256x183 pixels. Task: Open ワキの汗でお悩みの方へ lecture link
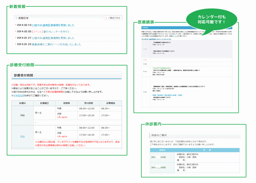pyautogui.click(x=162, y=68)
